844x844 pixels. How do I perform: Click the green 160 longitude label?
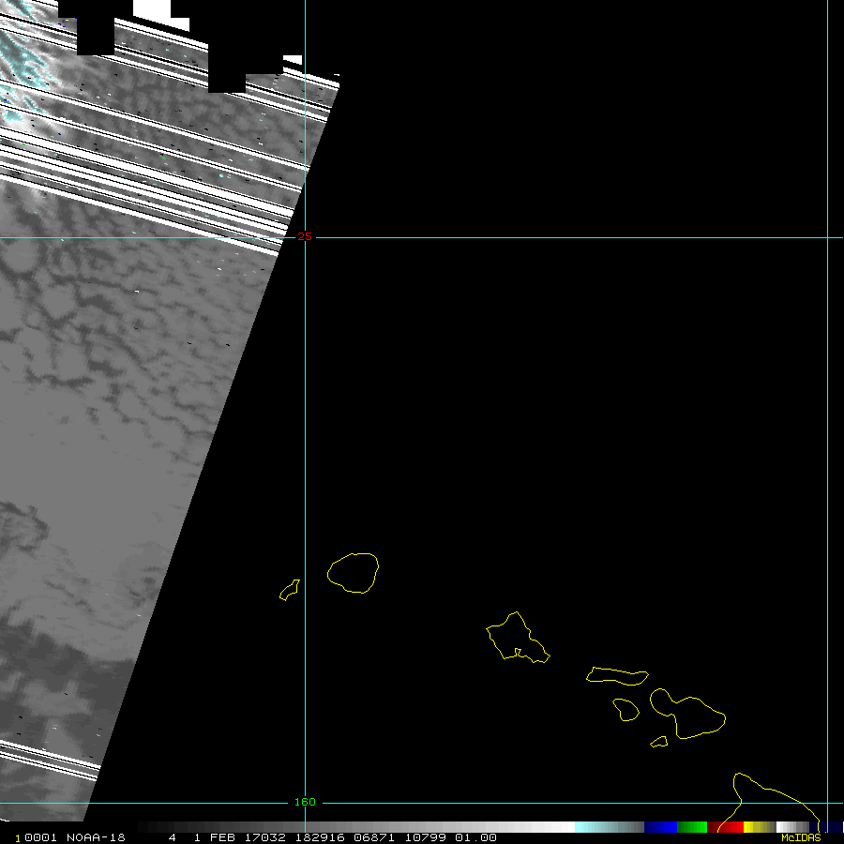(x=305, y=802)
